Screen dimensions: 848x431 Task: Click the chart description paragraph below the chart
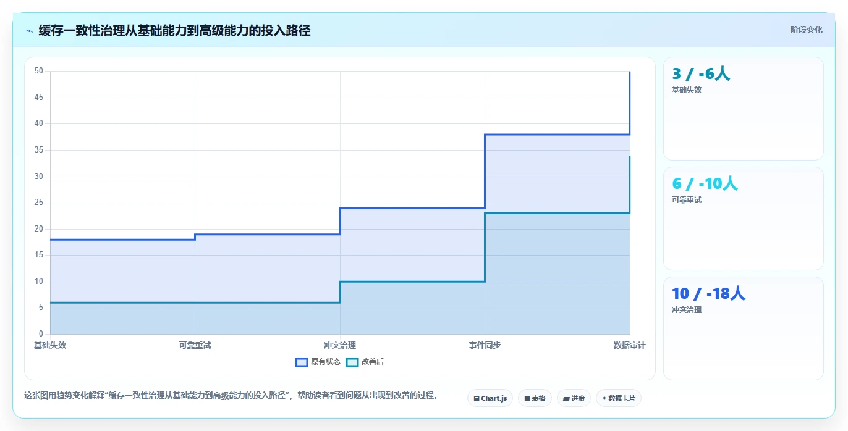[231, 396]
